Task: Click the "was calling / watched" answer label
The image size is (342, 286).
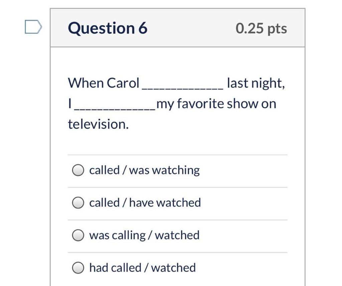Action: (x=144, y=235)
